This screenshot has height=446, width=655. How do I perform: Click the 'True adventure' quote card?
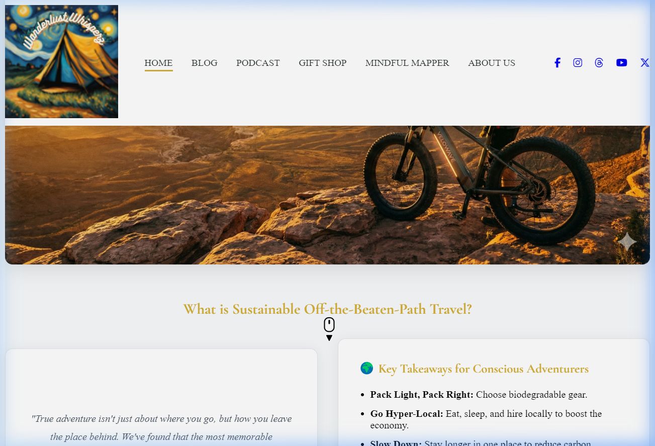[x=161, y=397]
